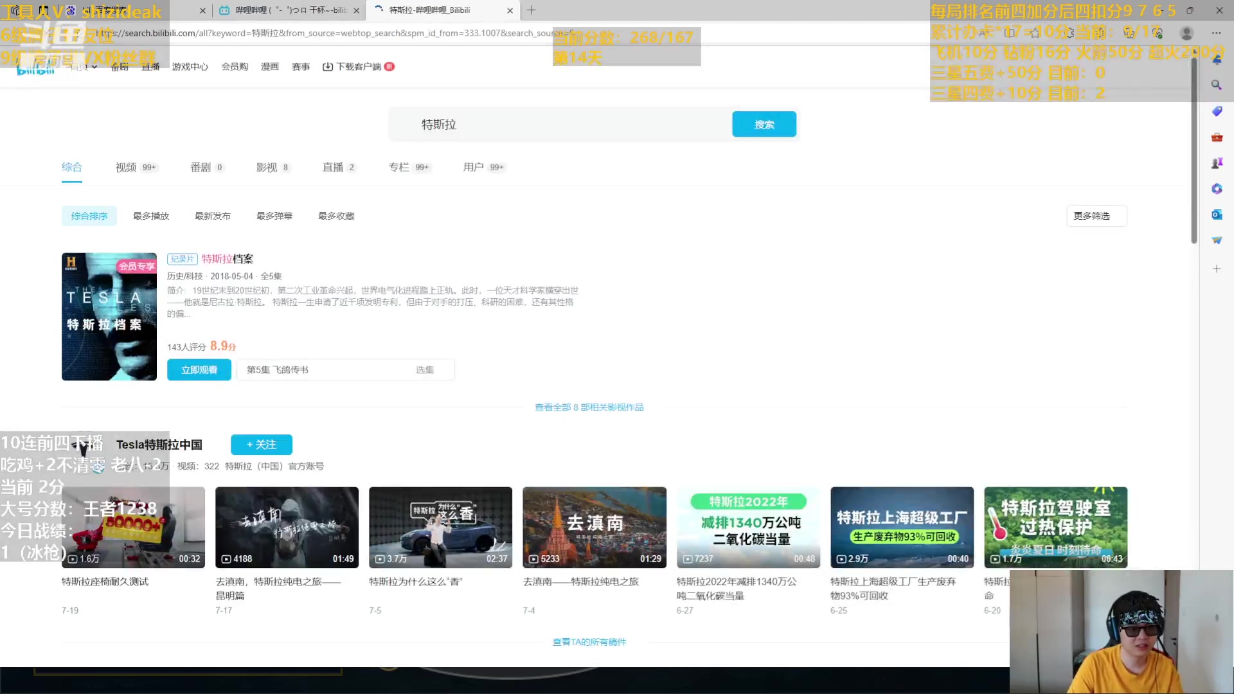Open 查看全部 8 部相关影视作品 link

(589, 407)
